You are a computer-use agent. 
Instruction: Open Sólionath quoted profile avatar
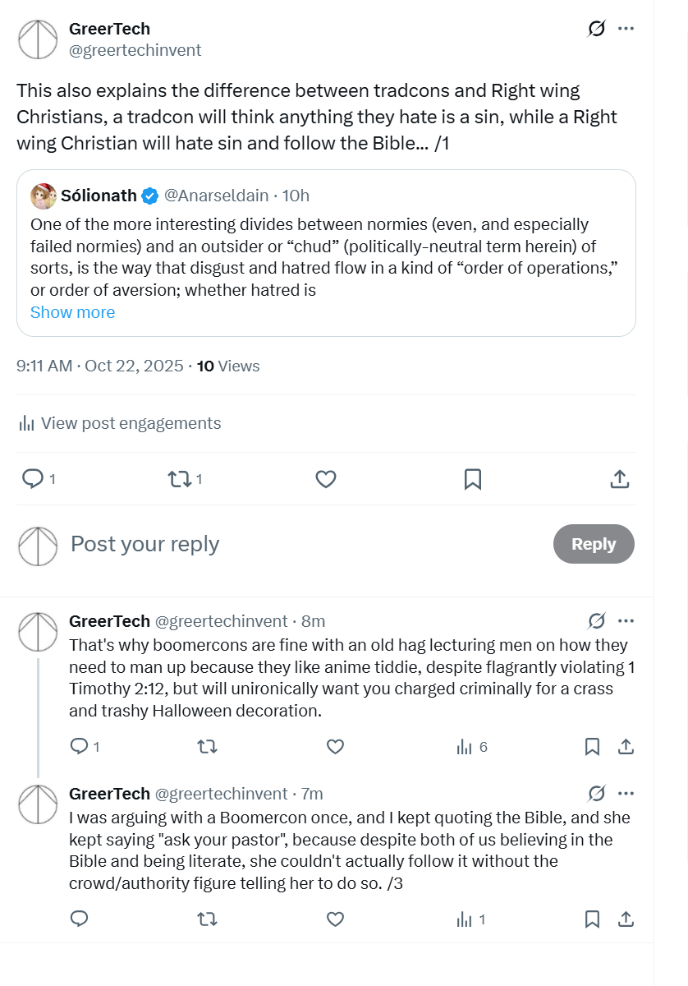point(44,196)
